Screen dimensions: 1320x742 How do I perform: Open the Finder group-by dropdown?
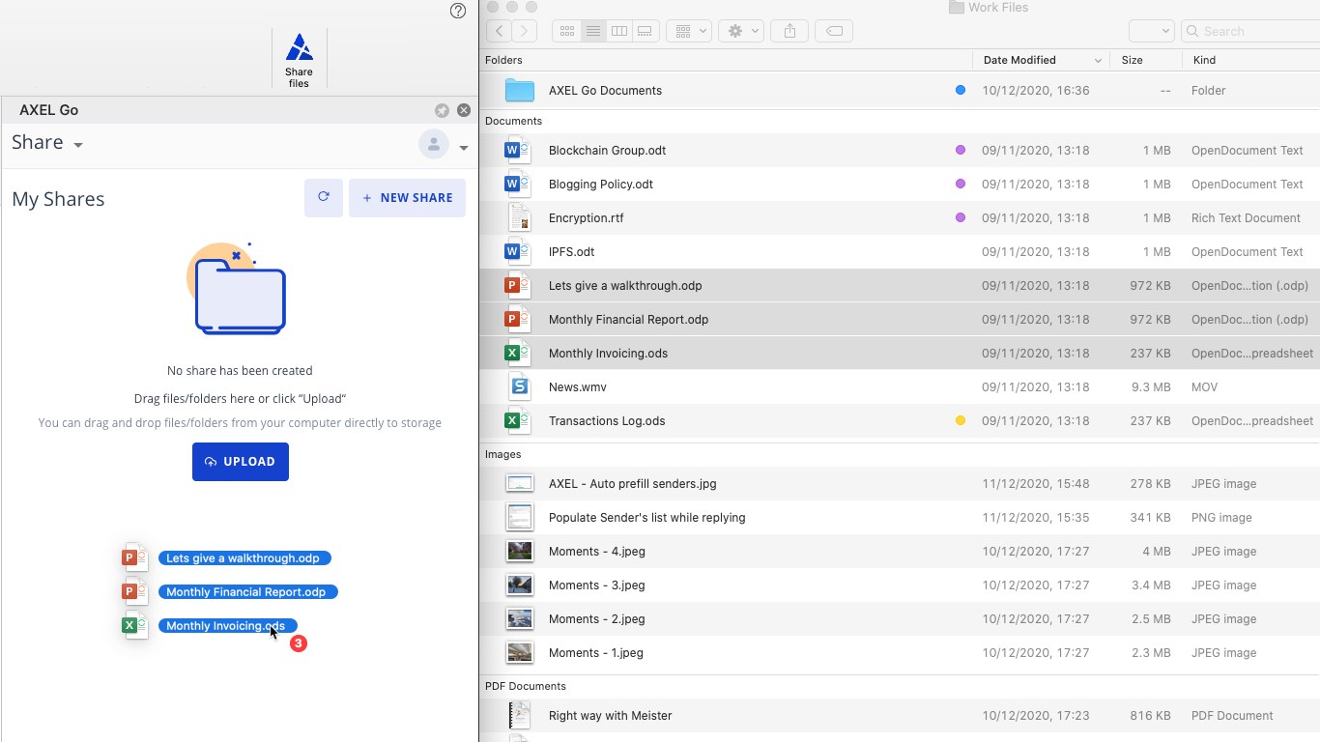click(x=690, y=31)
